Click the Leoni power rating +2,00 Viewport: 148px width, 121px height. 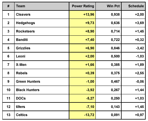click(90, 56)
